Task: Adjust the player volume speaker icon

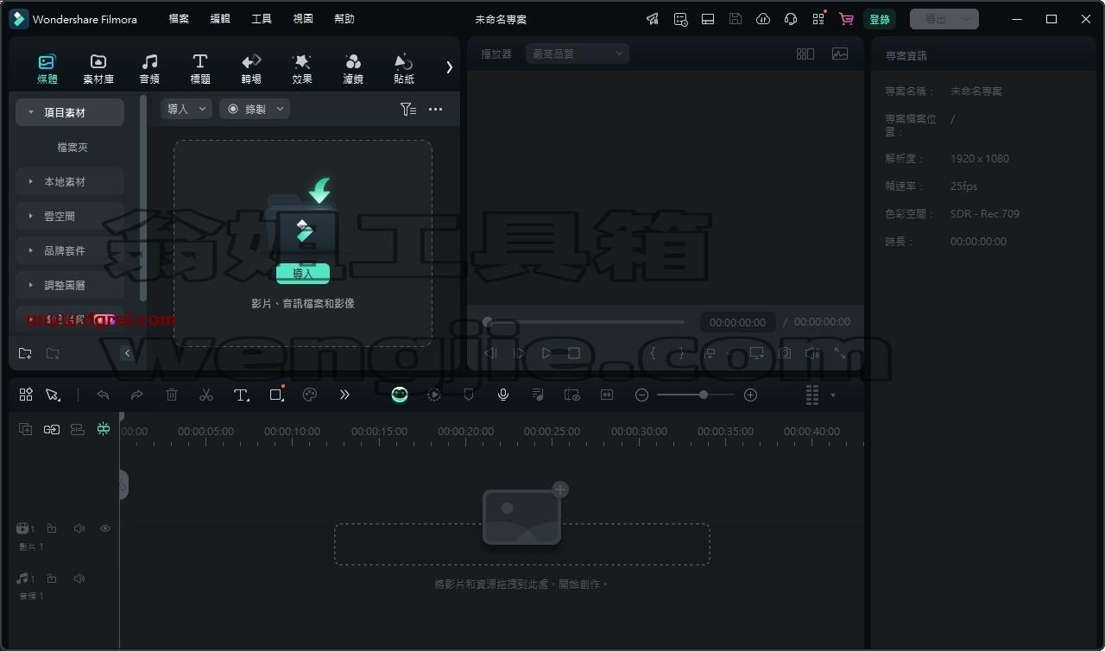Action: pyautogui.click(x=812, y=353)
